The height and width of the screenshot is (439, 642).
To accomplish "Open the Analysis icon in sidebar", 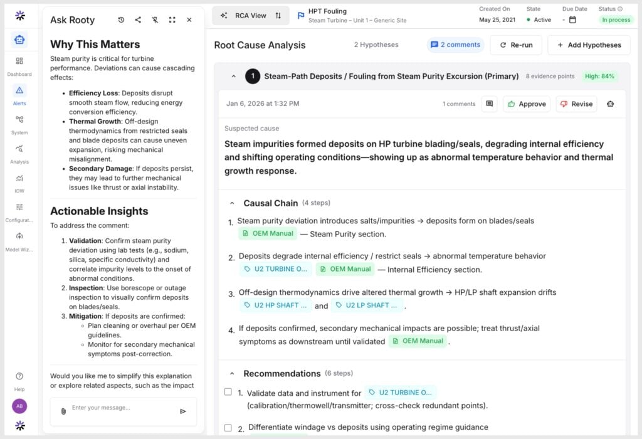I will click(x=19, y=149).
